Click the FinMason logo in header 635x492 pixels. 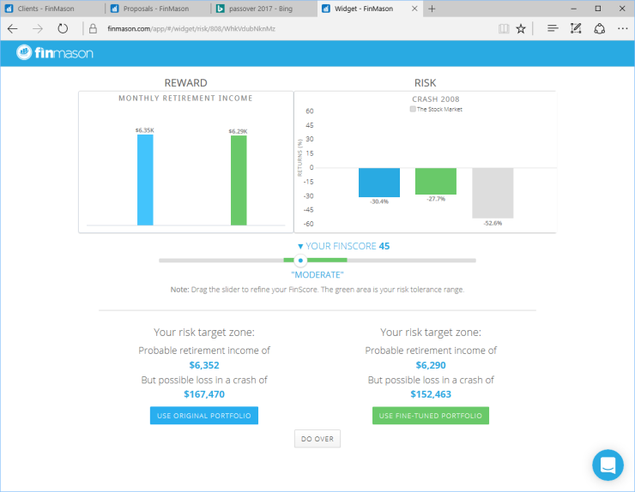[54, 54]
